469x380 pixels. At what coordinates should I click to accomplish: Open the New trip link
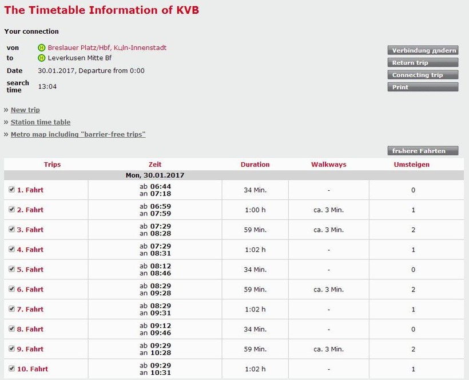pos(25,110)
